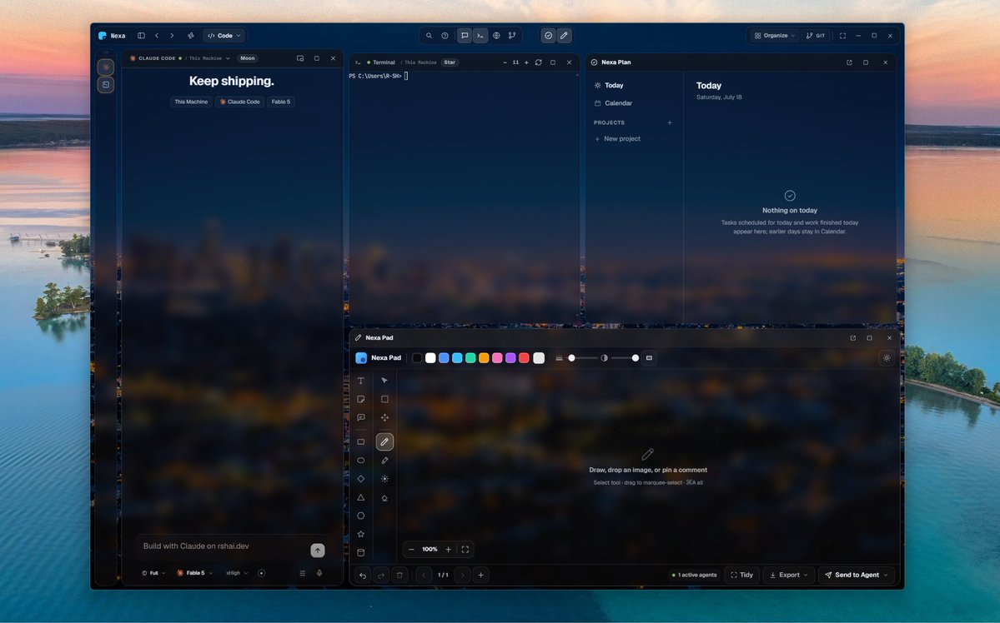The height and width of the screenshot is (623, 1000).
Task: Toggle the chat panel button in top toolbar
Action: pos(465,36)
